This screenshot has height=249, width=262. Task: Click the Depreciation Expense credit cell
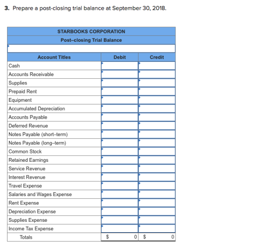(x=157, y=211)
